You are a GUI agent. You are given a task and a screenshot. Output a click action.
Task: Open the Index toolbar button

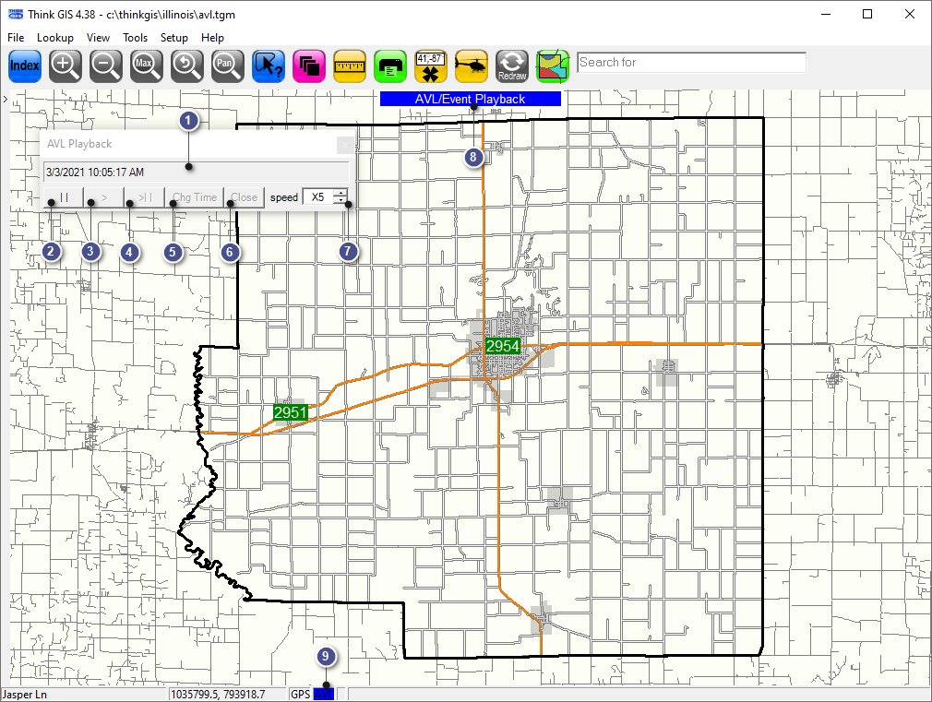pos(24,66)
